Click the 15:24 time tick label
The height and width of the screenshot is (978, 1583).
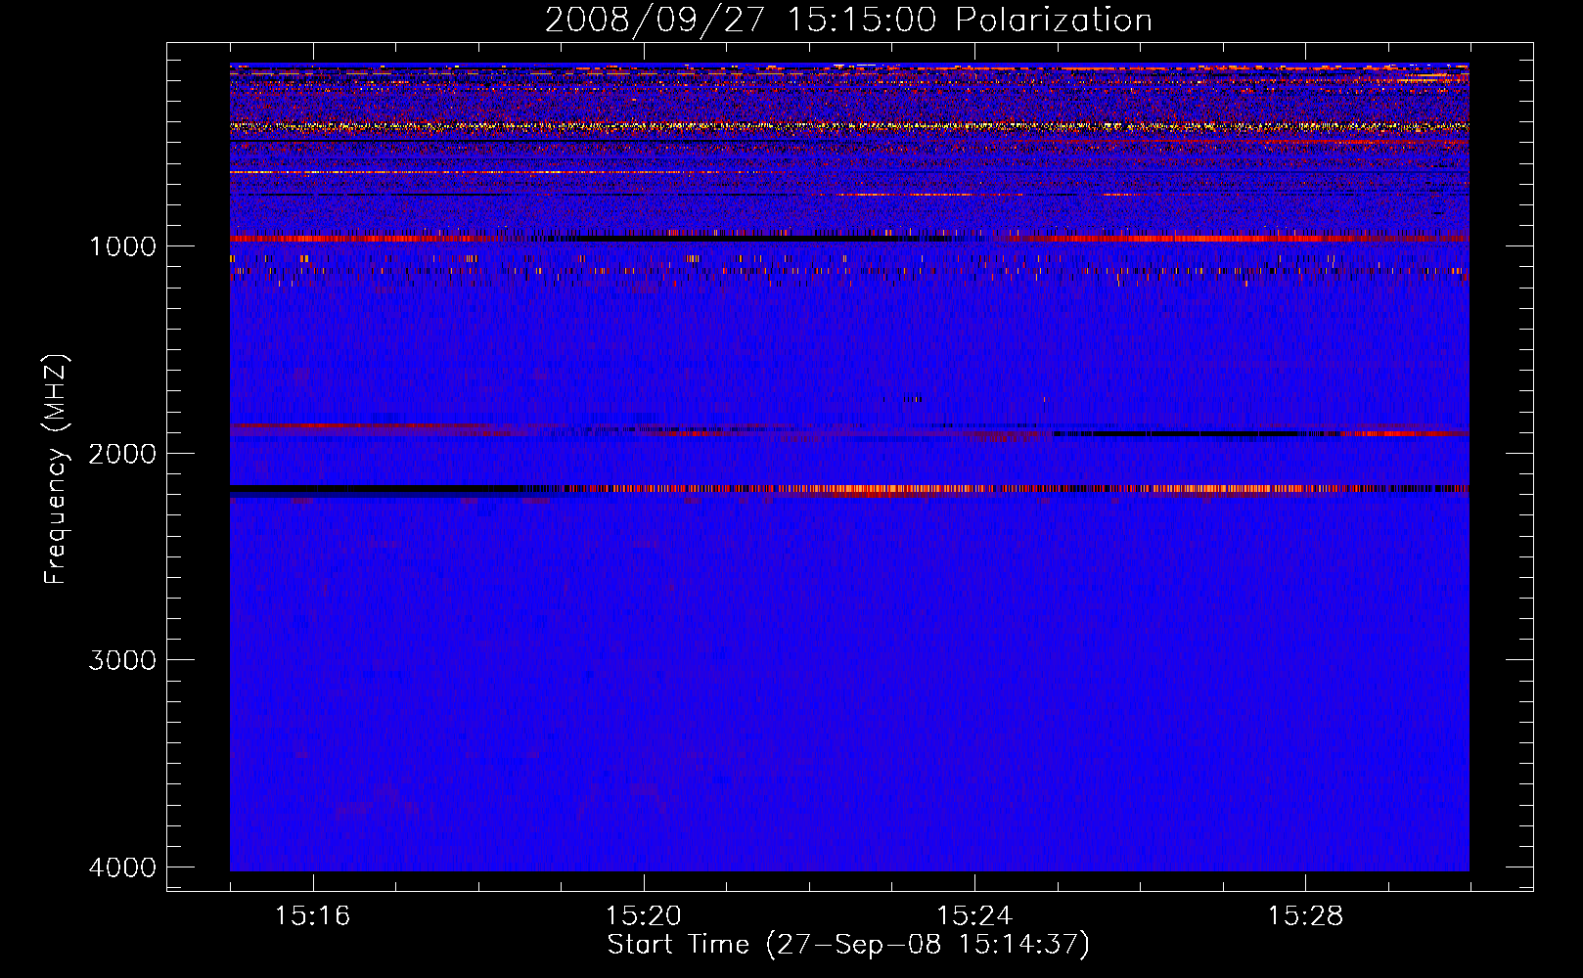point(974,915)
